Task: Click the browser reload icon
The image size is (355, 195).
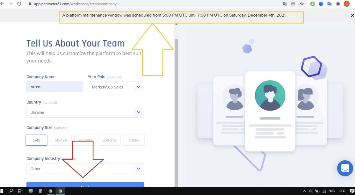Action: point(19,4)
